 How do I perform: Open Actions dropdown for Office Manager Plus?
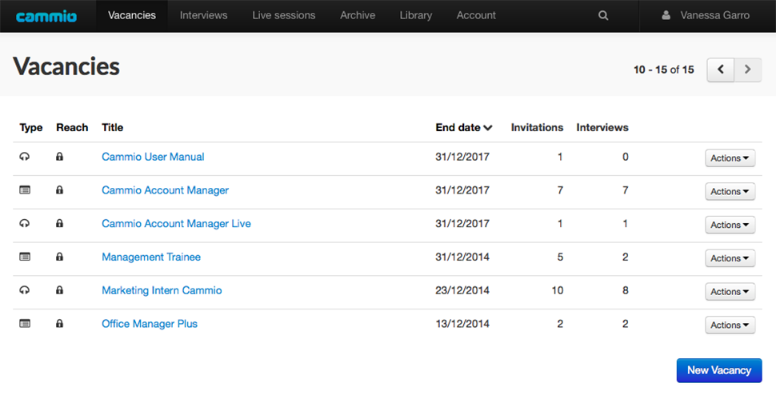click(730, 325)
